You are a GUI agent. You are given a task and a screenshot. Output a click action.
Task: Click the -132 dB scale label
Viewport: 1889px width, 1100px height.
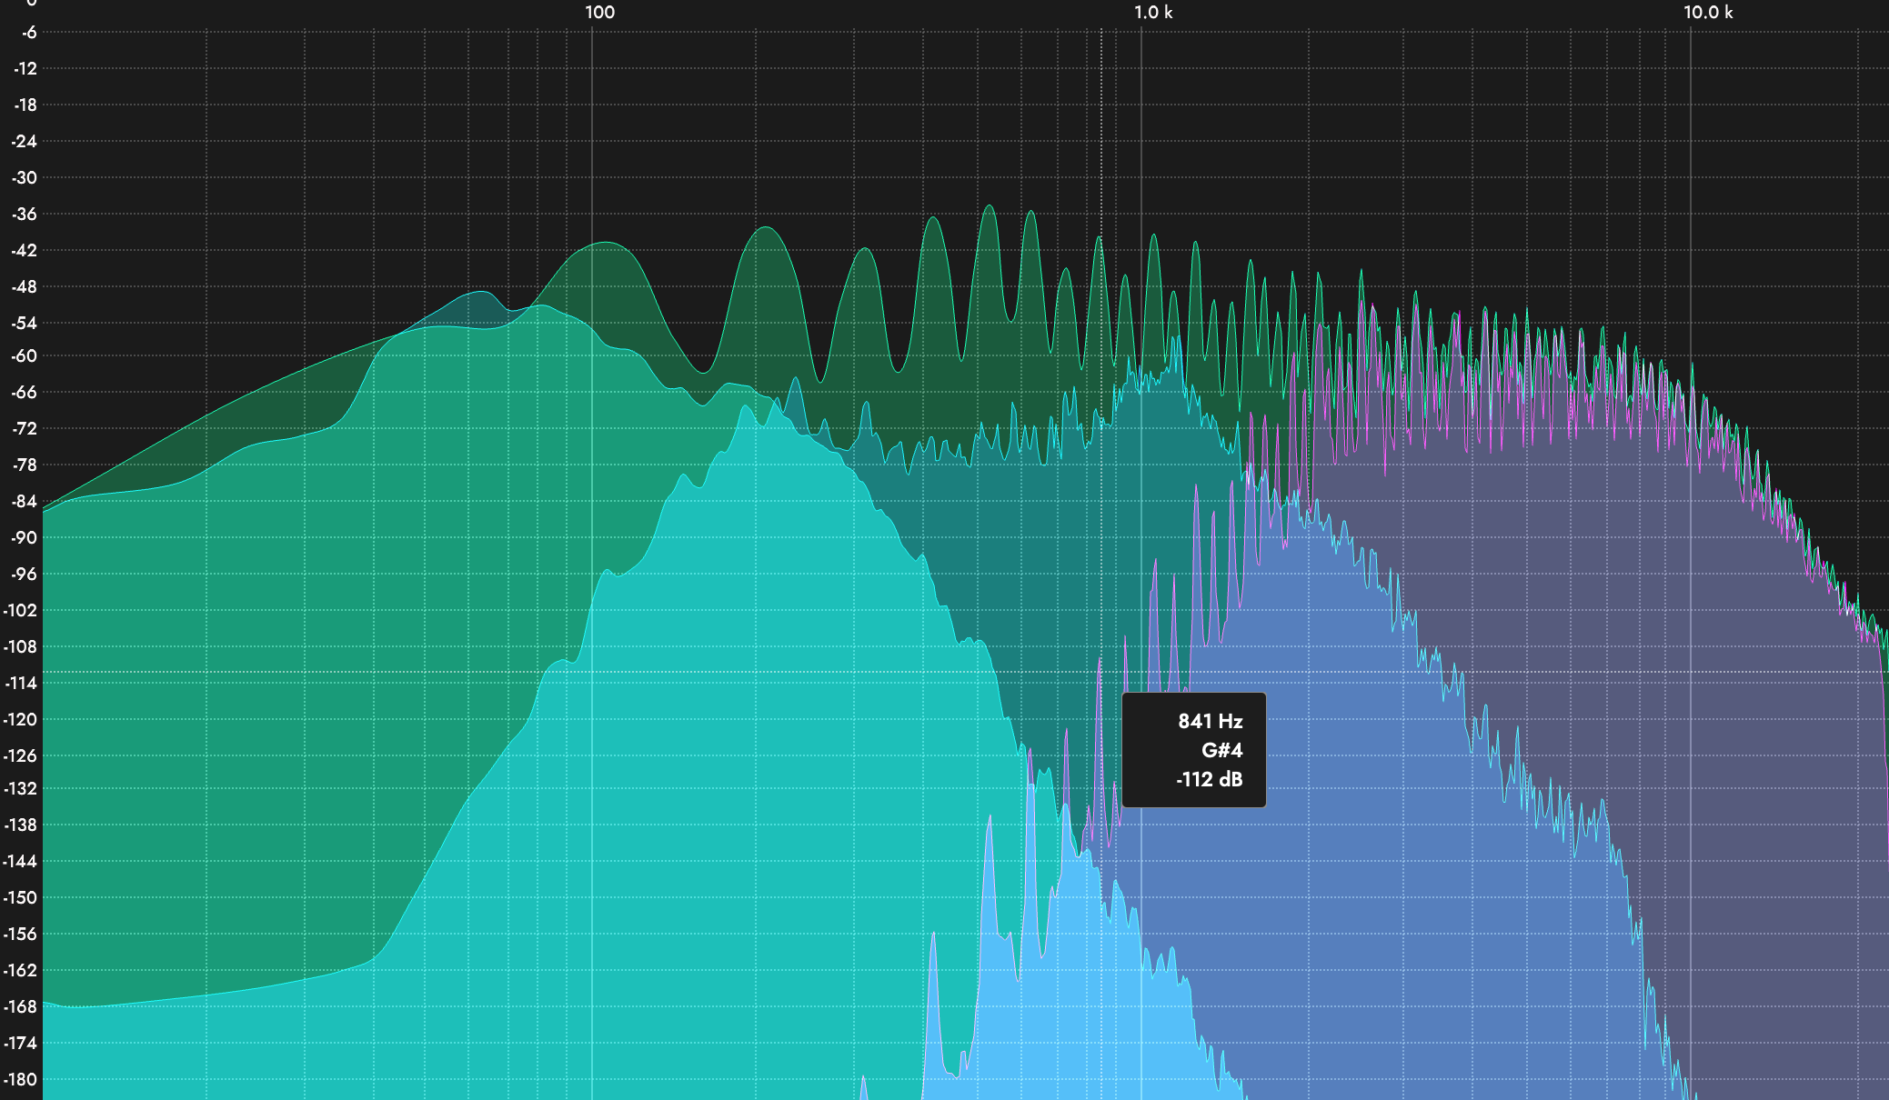point(21,788)
